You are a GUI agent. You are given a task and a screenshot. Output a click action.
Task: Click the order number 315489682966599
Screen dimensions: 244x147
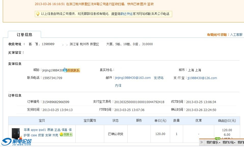pyautogui.click(x=56, y=102)
